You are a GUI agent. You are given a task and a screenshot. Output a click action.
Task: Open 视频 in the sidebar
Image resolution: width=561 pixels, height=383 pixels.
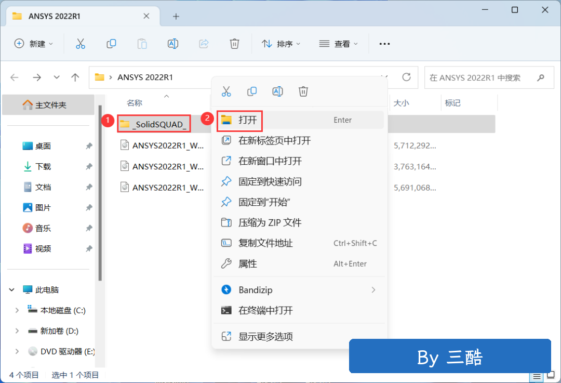coord(43,248)
